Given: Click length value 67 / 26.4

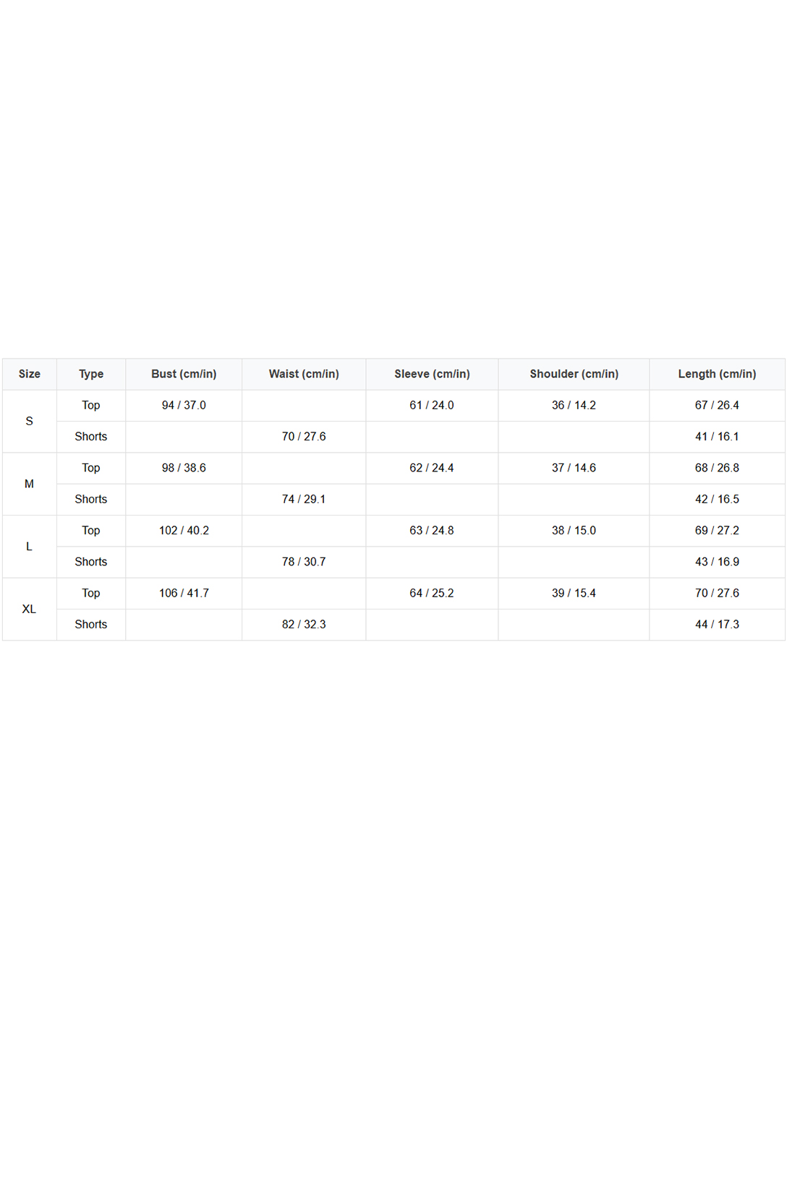Looking at the screenshot, I should pos(717,406).
